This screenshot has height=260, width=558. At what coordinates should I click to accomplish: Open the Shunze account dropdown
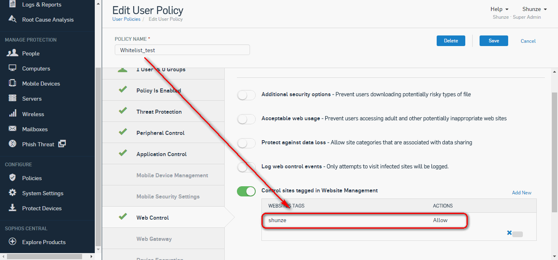coord(534,9)
